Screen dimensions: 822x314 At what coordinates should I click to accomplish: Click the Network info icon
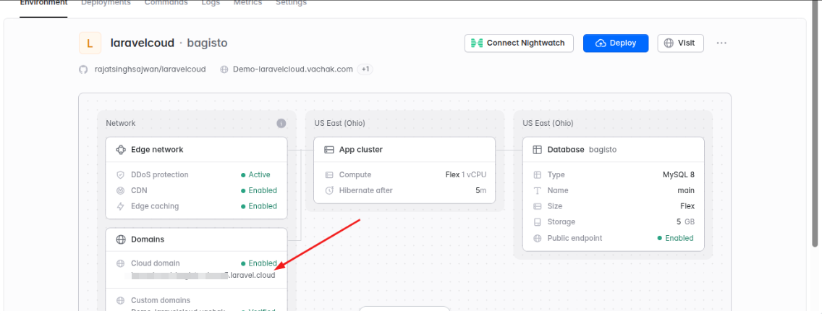click(281, 123)
